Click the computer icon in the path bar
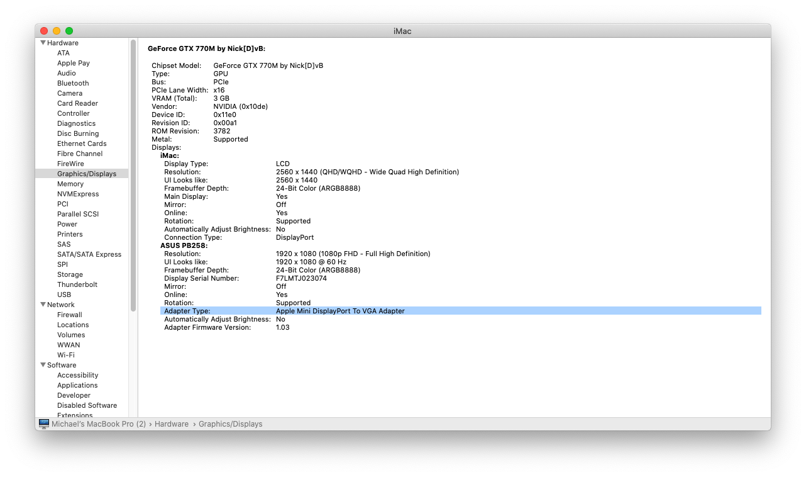Viewport: 806px width, 477px height. pos(44,424)
